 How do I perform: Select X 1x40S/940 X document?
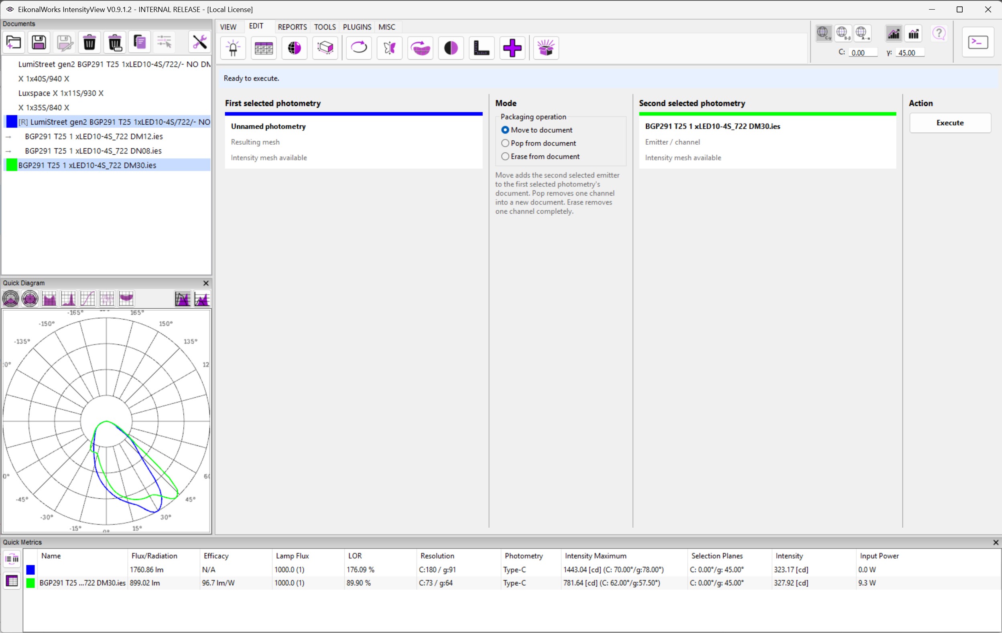pyautogui.click(x=106, y=79)
